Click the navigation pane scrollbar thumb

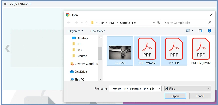100,53
